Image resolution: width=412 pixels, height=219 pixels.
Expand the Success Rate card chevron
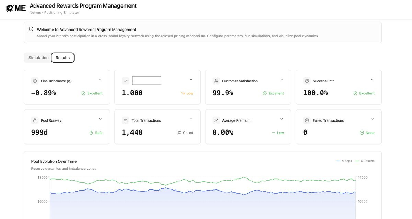tap(372, 80)
